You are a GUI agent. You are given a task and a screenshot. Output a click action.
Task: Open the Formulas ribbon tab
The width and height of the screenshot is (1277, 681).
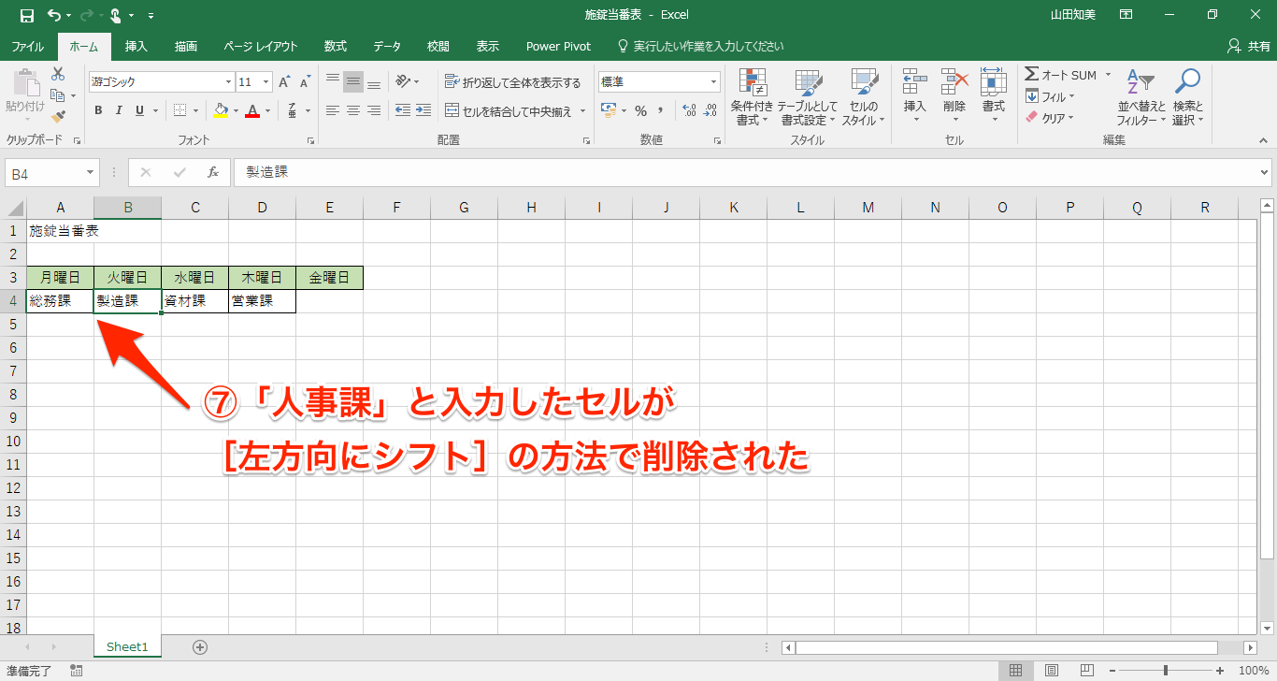coord(336,46)
